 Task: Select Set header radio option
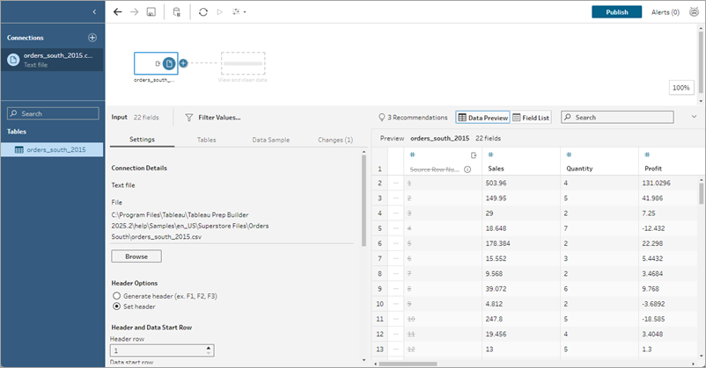click(116, 307)
